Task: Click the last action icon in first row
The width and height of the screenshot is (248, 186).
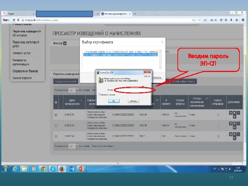Action: [x=235, y=117]
